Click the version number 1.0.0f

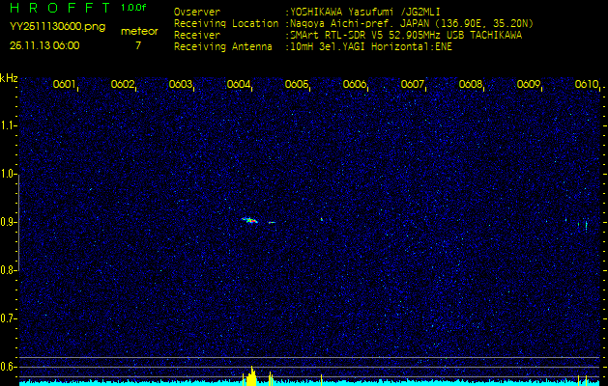pyautogui.click(x=133, y=8)
